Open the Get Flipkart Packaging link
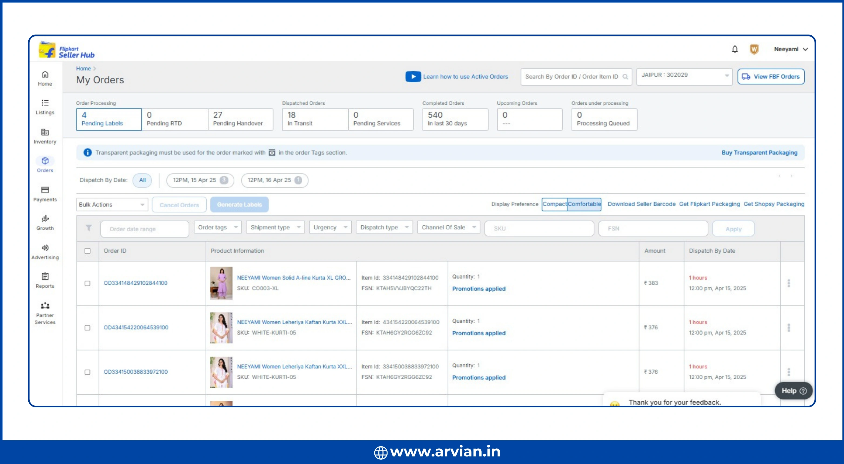The width and height of the screenshot is (844, 464). point(709,204)
